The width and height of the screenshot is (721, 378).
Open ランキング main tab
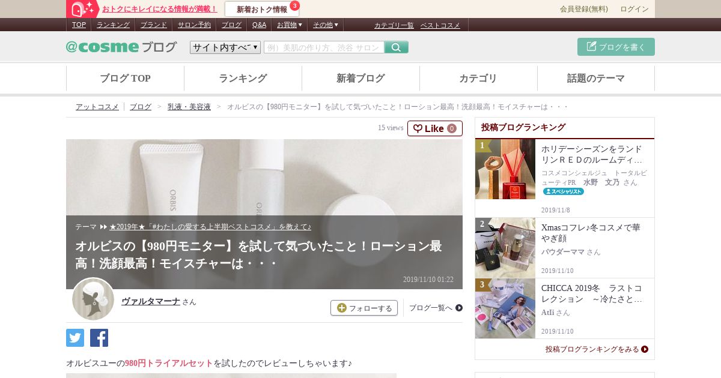(243, 79)
